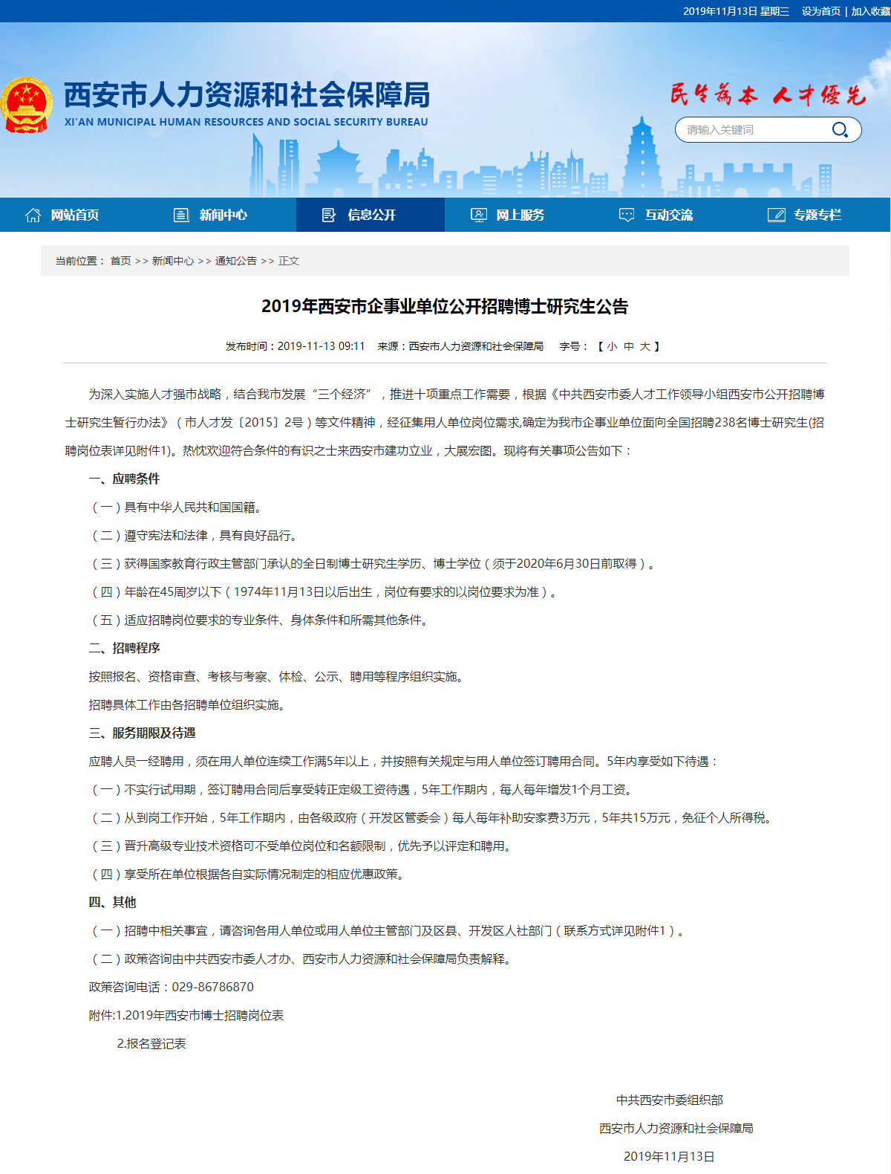The image size is (891, 1174).
Task: Click the 信息公开 document icon
Action: click(x=329, y=215)
